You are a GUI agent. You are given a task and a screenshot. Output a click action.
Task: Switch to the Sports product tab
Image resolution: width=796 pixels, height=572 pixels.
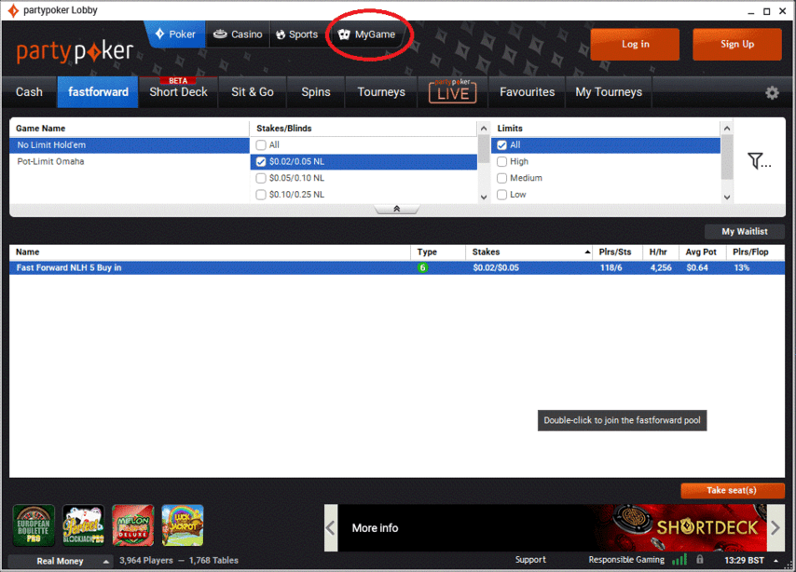[297, 34]
